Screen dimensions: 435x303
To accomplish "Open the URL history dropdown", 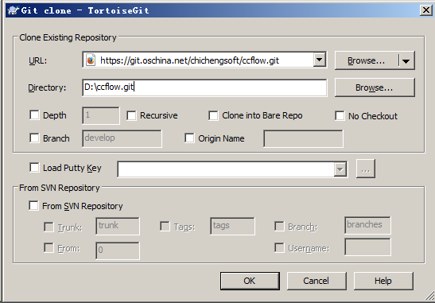I will point(320,60).
